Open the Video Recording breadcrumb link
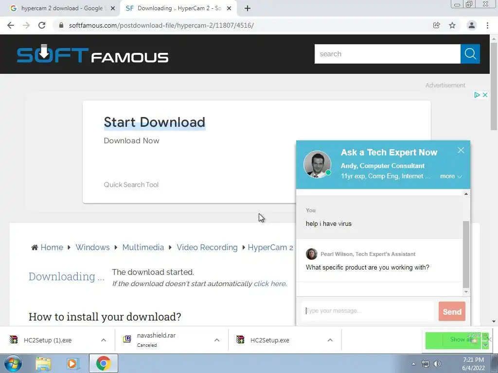Screen dimensions: 498x373 tap(207, 247)
